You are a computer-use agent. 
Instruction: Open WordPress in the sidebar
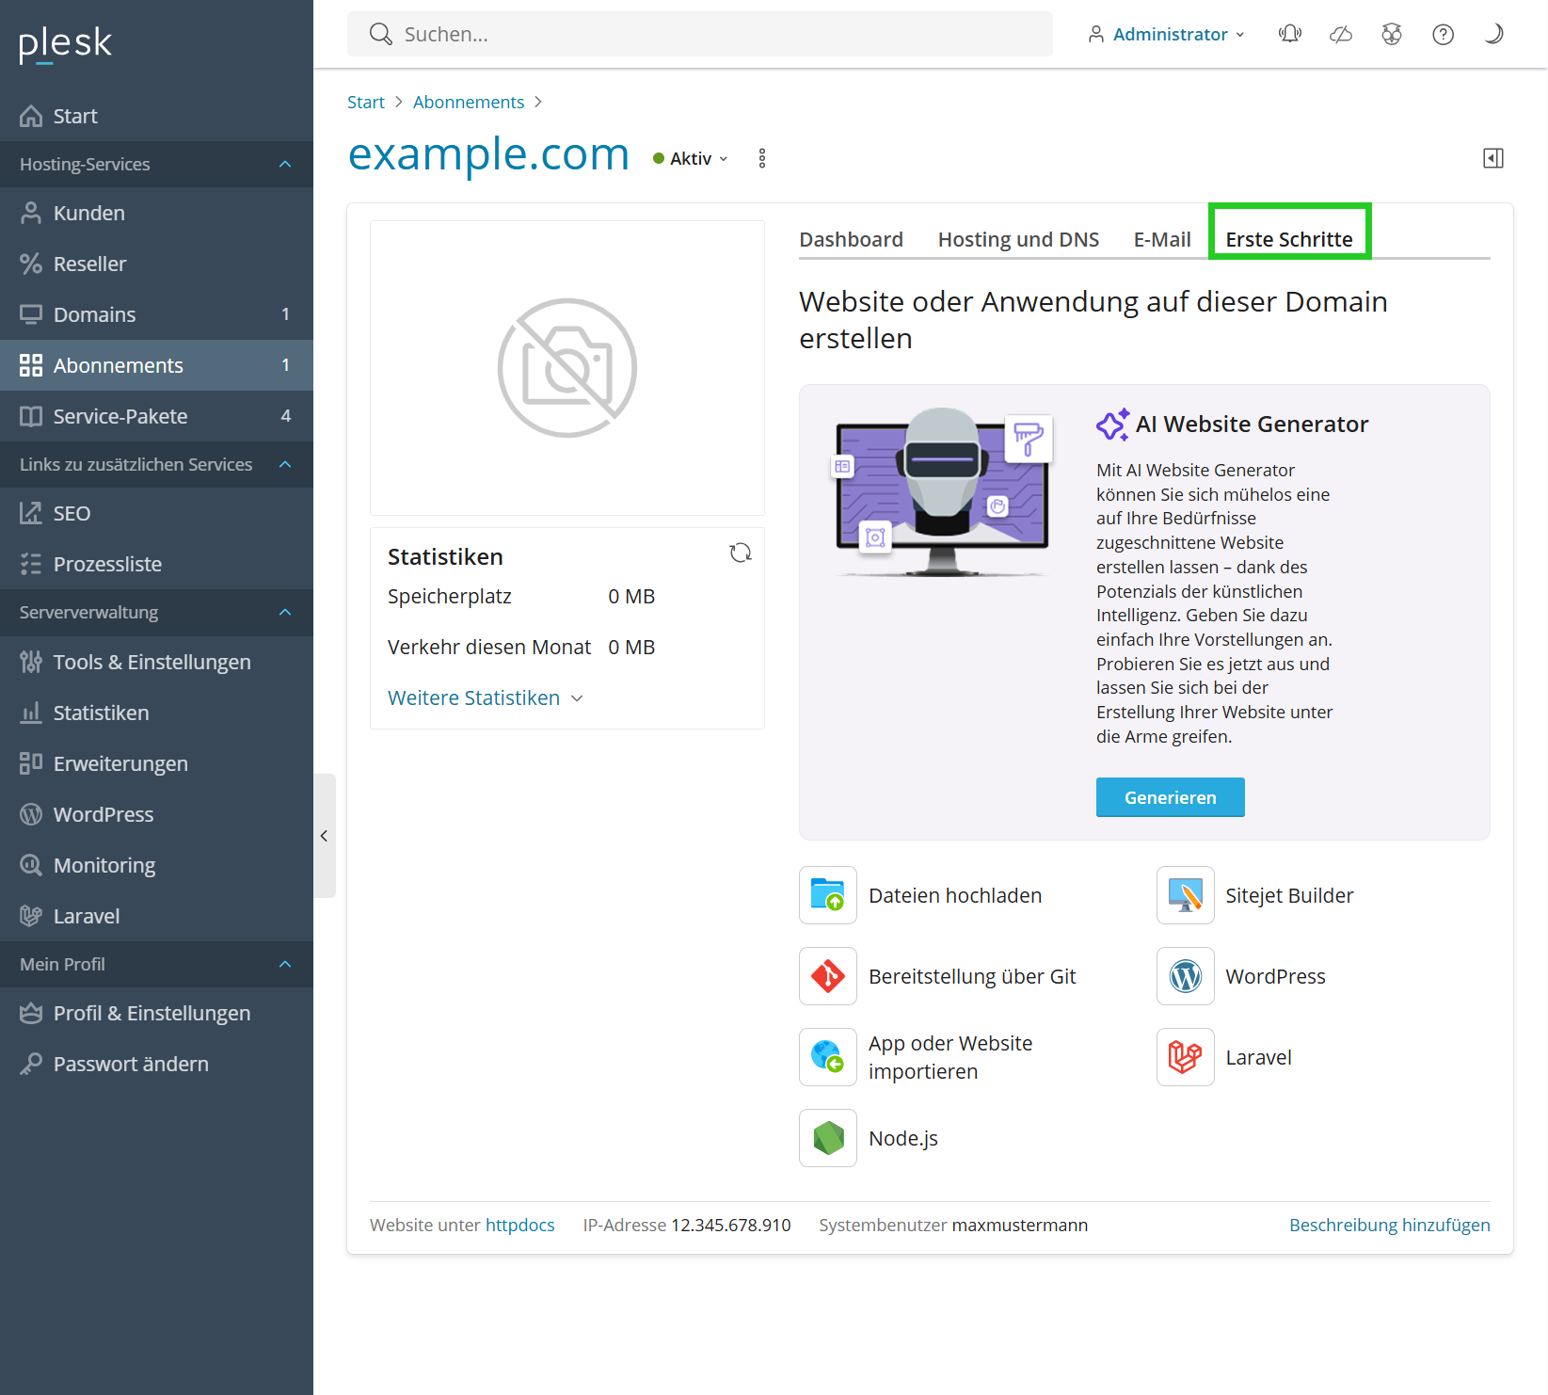click(x=156, y=814)
